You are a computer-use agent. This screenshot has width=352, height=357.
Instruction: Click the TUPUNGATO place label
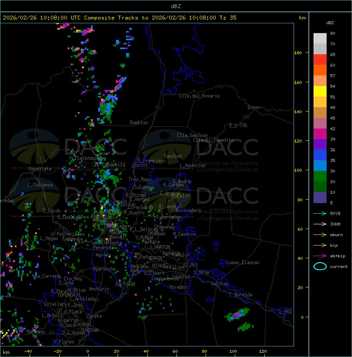[x=69, y=295]
